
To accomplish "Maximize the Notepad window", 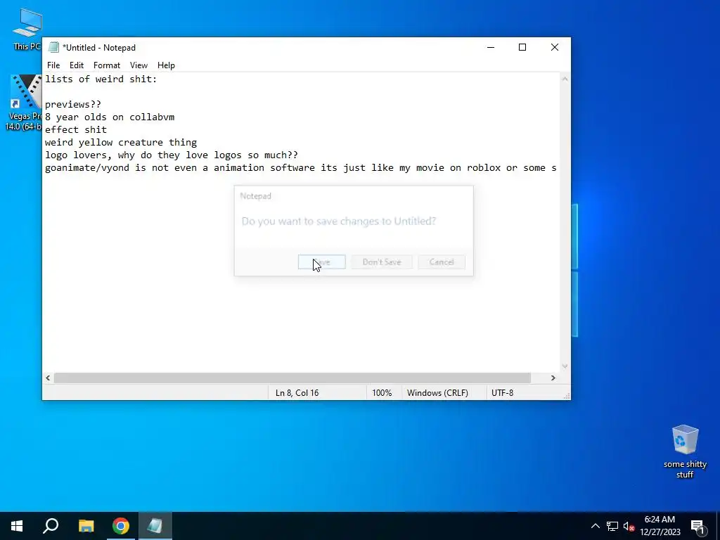I will tap(522, 47).
